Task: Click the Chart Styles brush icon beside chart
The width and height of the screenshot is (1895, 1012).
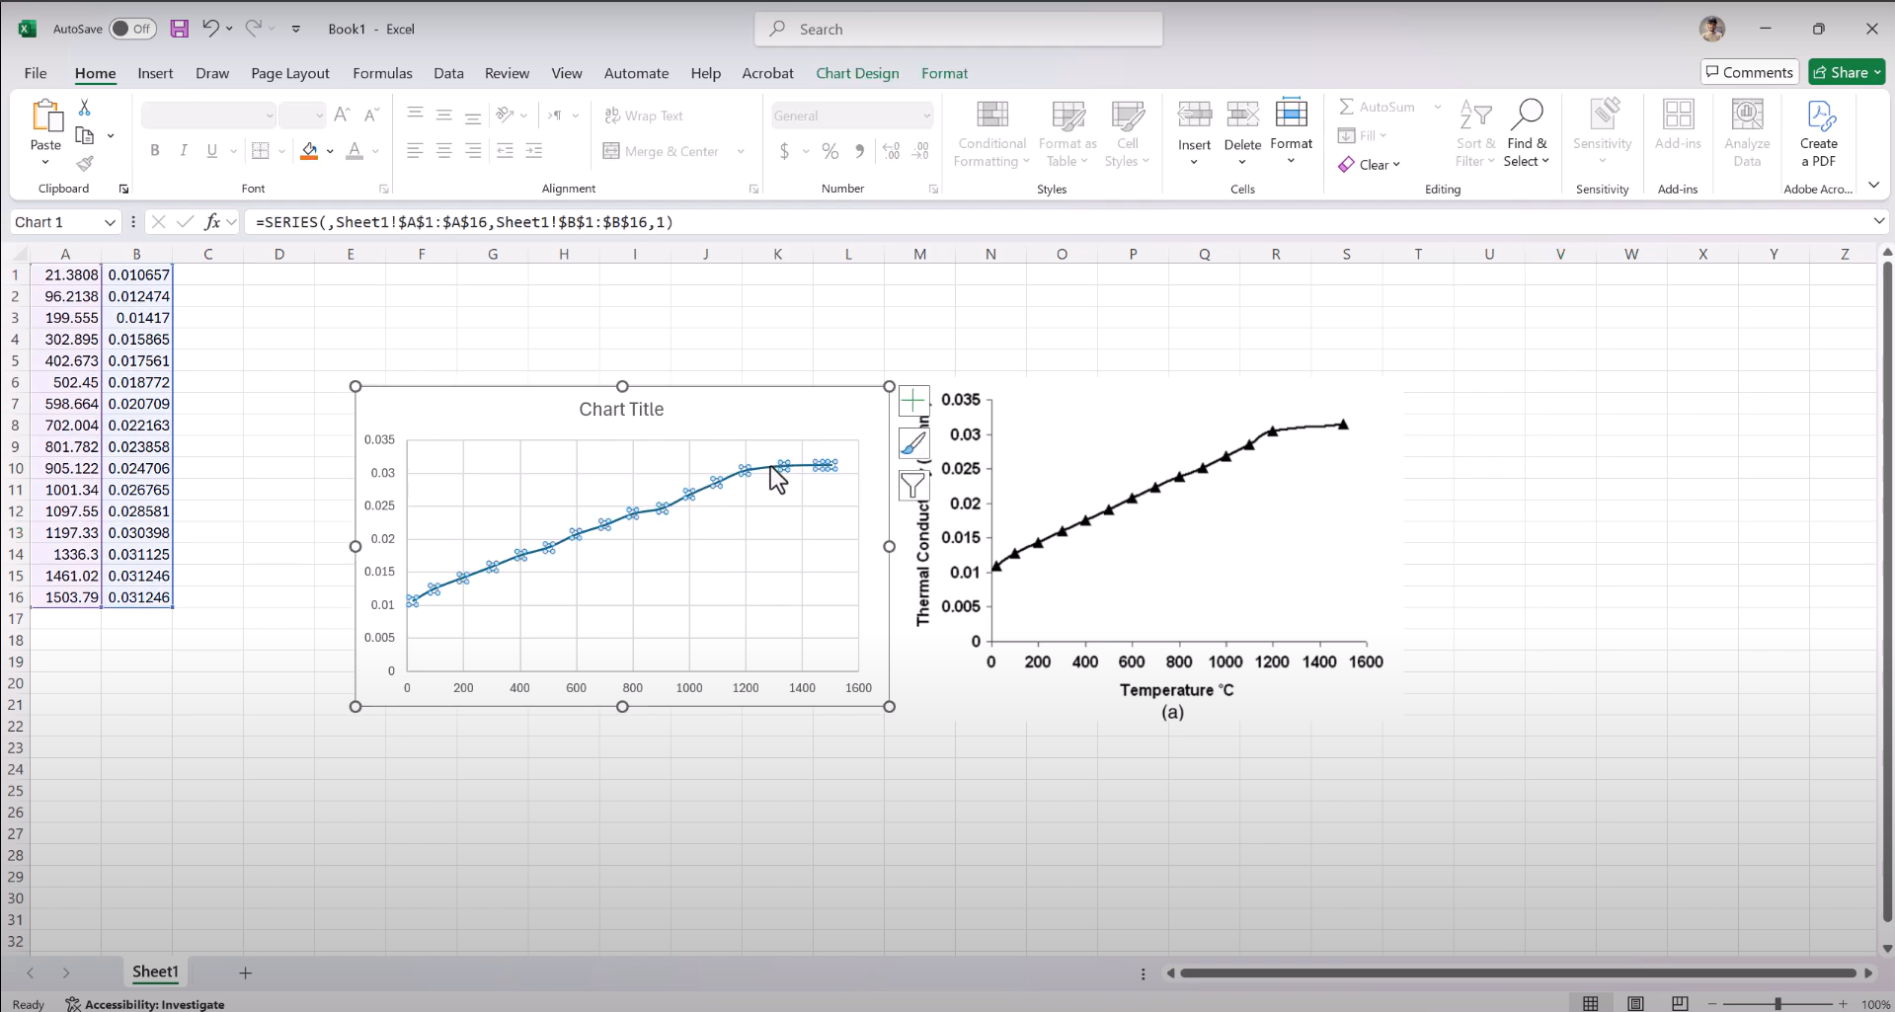Action: click(x=913, y=443)
